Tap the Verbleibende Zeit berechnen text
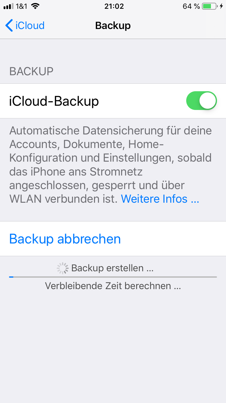Image resolution: width=226 pixels, height=403 pixels. [113, 286]
